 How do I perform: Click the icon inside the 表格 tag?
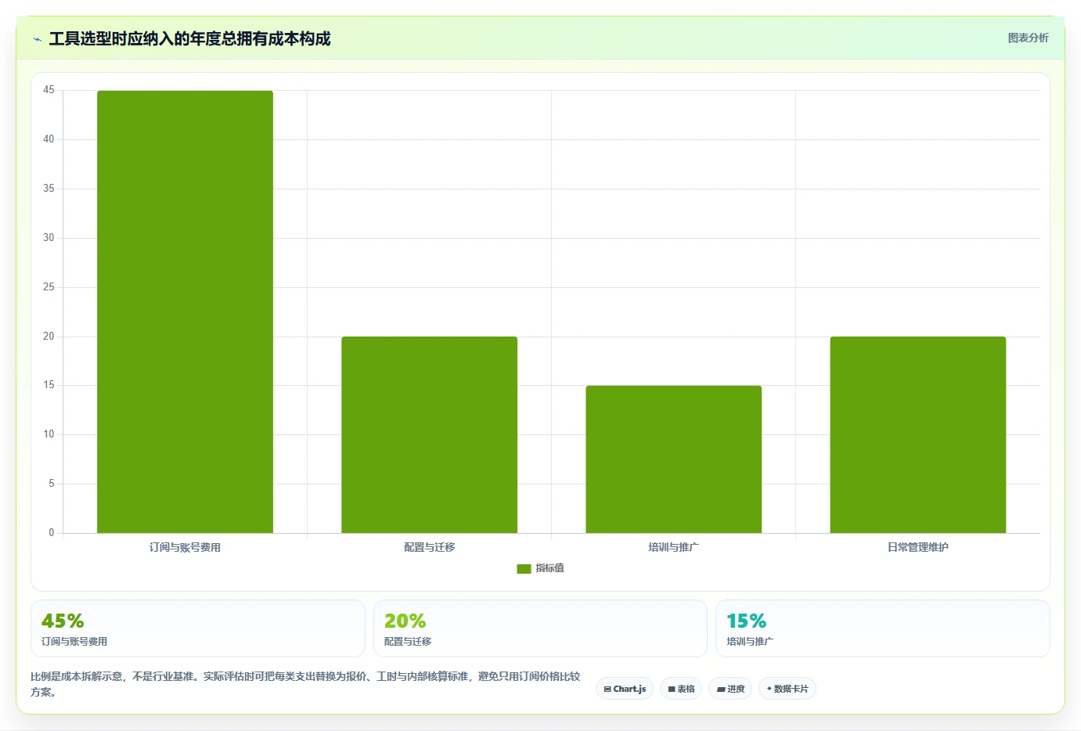672,690
